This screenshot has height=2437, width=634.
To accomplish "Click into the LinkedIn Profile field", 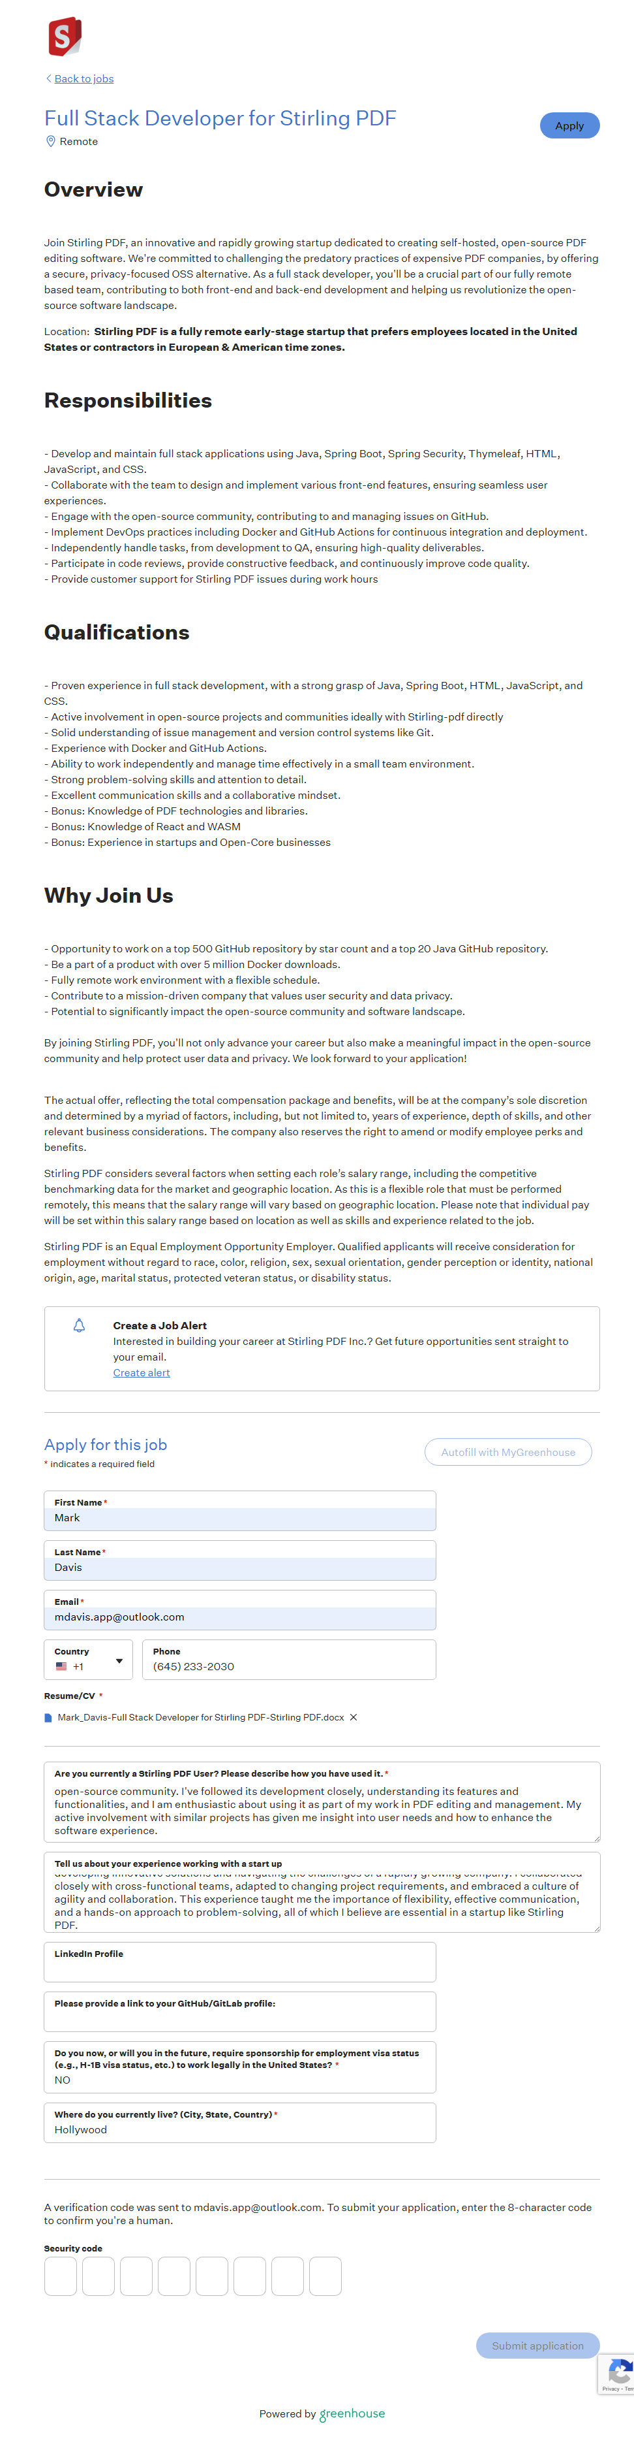I will pos(240,1968).
